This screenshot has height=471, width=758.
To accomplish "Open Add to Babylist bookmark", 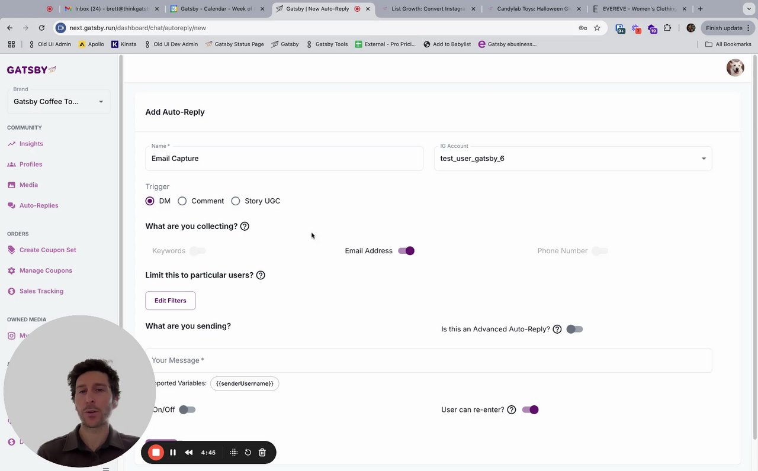I will (447, 44).
